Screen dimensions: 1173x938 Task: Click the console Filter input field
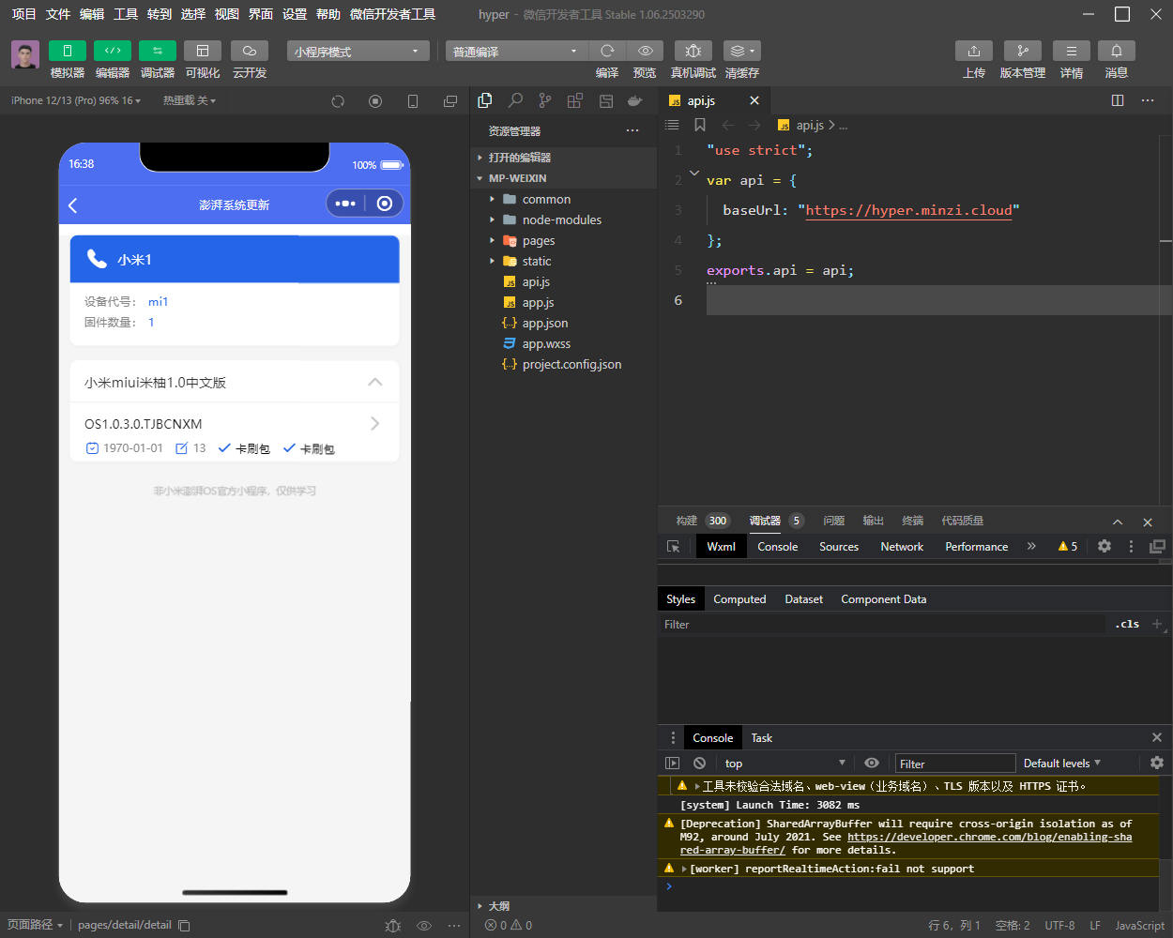click(955, 764)
